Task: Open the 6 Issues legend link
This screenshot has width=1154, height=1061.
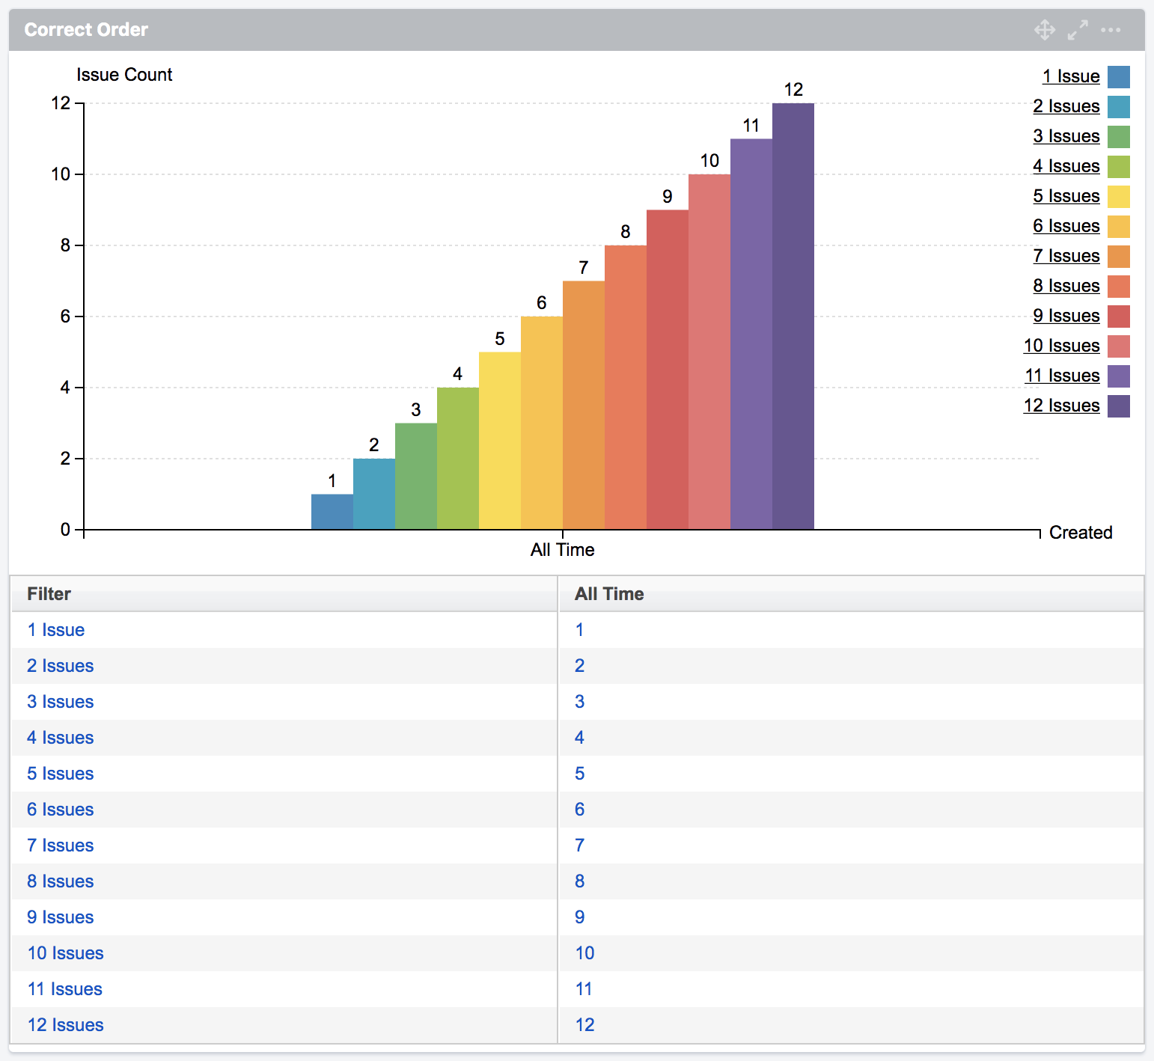Action: 1066,225
